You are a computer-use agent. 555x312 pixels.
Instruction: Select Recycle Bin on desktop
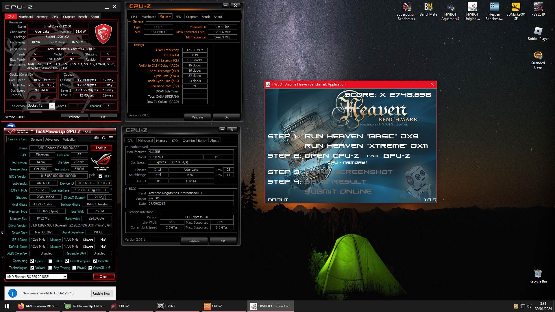[x=538, y=276]
